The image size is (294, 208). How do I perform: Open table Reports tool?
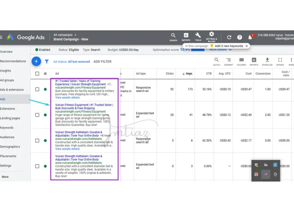point(254,62)
